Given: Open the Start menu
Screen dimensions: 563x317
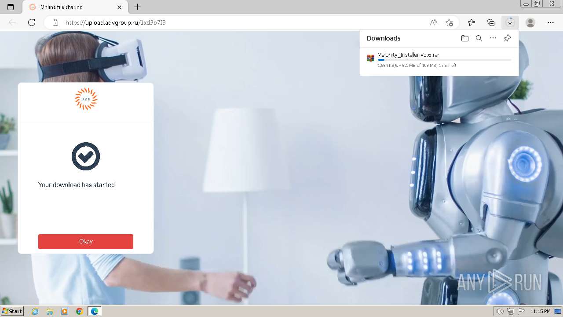Looking at the screenshot, I should tap(12, 311).
